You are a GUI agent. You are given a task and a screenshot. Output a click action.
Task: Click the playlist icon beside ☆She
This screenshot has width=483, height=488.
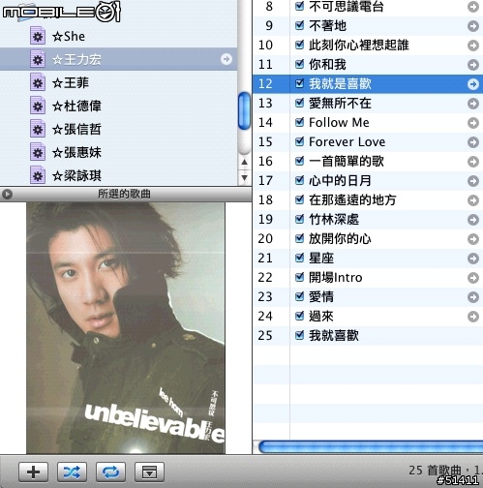(x=38, y=36)
